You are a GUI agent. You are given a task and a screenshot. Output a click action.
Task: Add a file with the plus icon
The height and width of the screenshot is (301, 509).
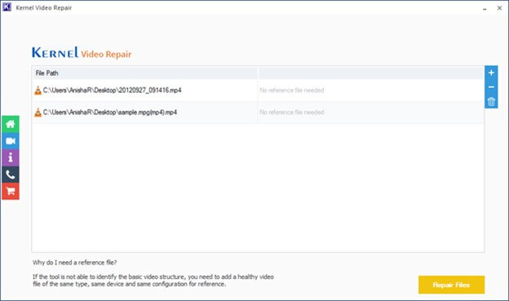coord(491,73)
